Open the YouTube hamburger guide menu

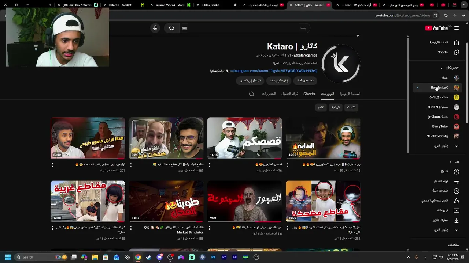(457, 28)
